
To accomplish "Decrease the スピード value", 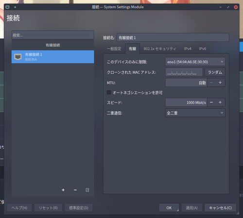I will point(211,102).
